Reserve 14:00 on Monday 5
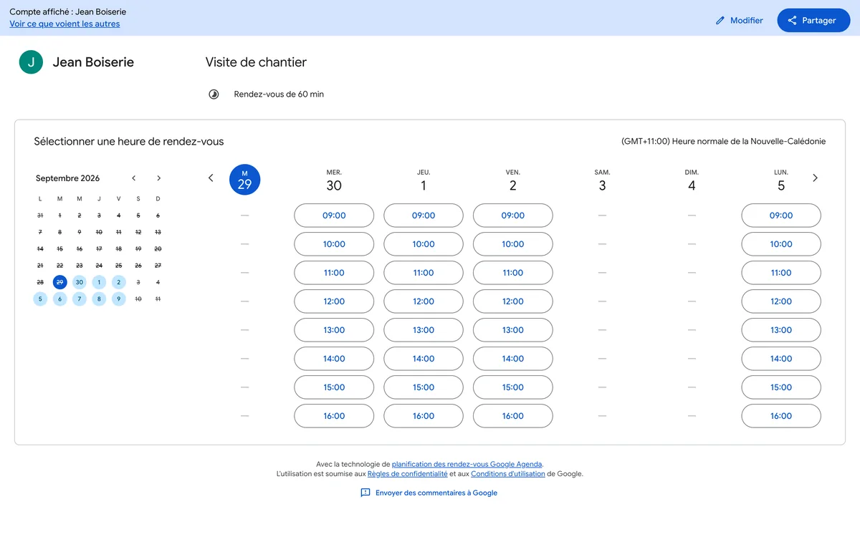 (781, 359)
